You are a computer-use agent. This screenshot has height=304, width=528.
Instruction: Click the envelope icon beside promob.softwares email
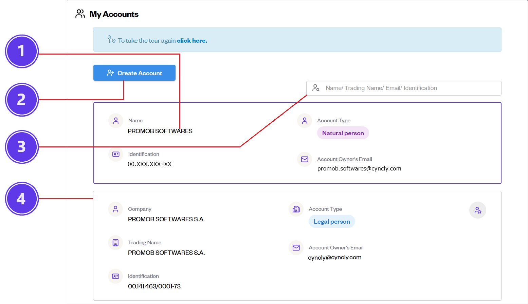tap(305, 159)
